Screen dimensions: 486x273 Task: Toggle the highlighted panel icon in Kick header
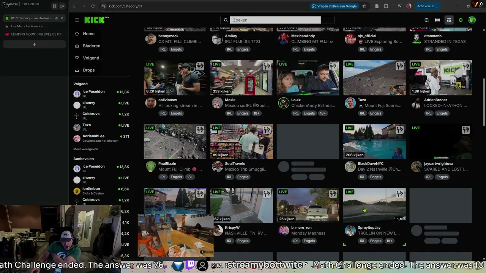tap(449, 20)
